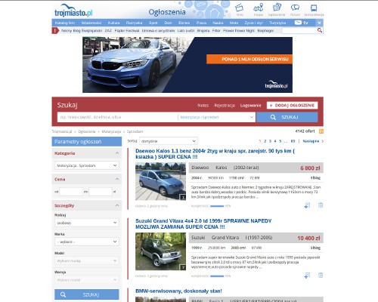Open the sort dropdown showing domyślnie
The height and width of the screenshot is (302, 378).
[169, 141]
